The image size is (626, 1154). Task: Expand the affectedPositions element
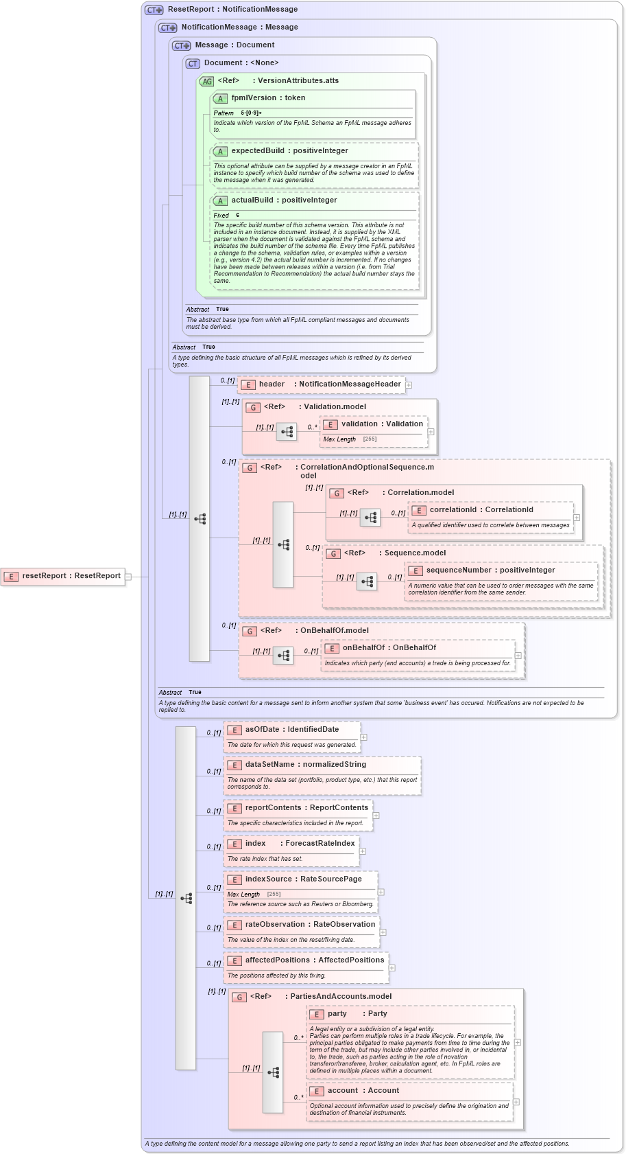coord(392,968)
